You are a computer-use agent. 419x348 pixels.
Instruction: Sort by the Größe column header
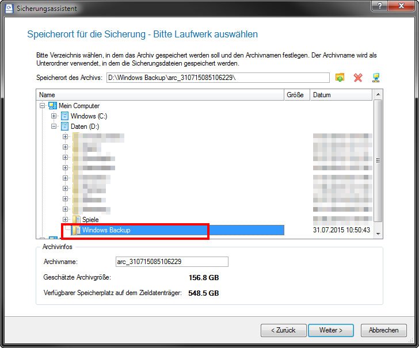[297, 95]
